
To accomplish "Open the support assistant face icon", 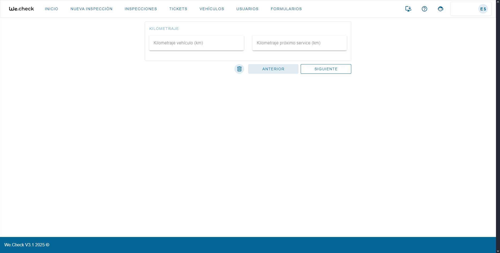I will pos(440,9).
